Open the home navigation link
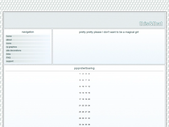169x127 pixels. tap(28, 36)
